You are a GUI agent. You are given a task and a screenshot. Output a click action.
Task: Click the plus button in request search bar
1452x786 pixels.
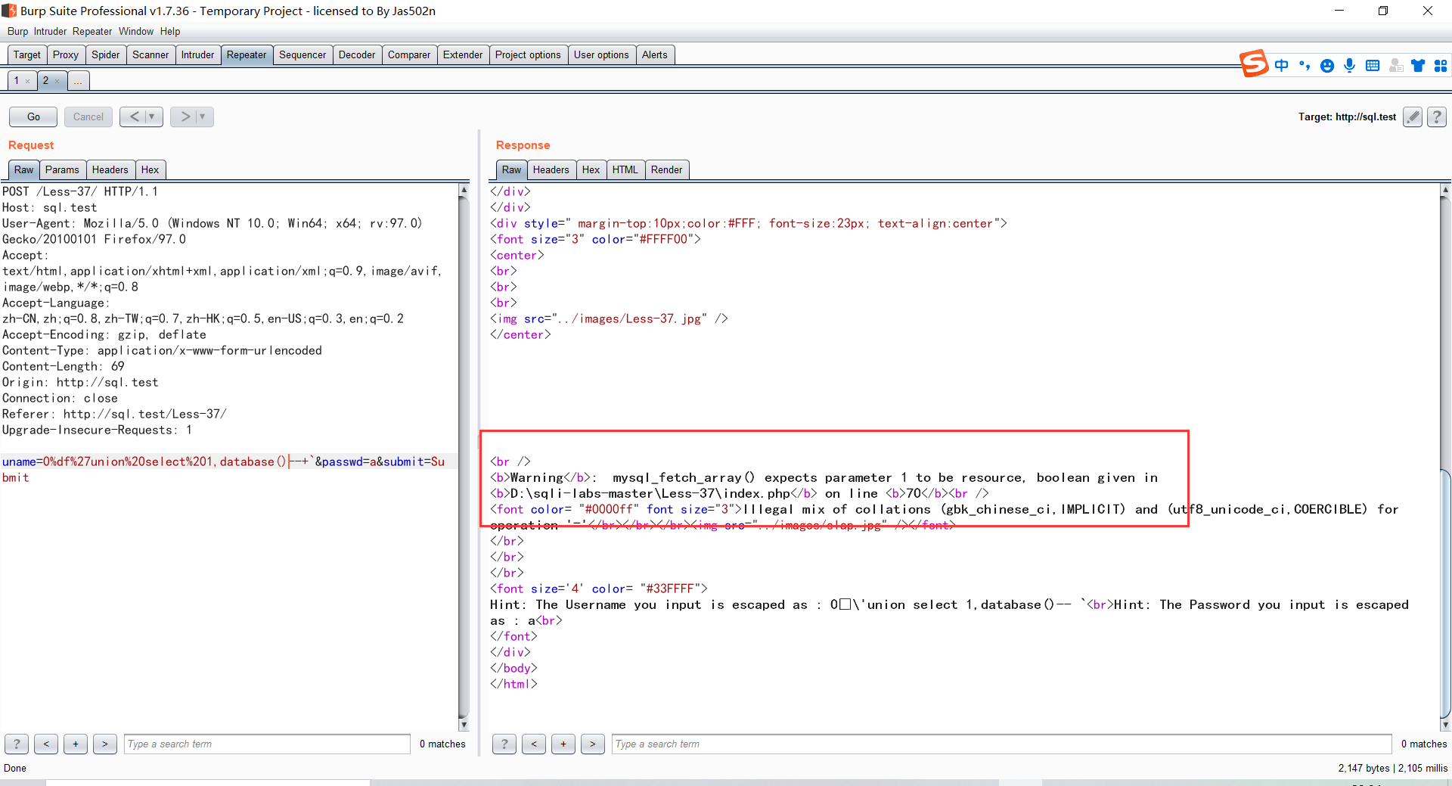click(76, 744)
